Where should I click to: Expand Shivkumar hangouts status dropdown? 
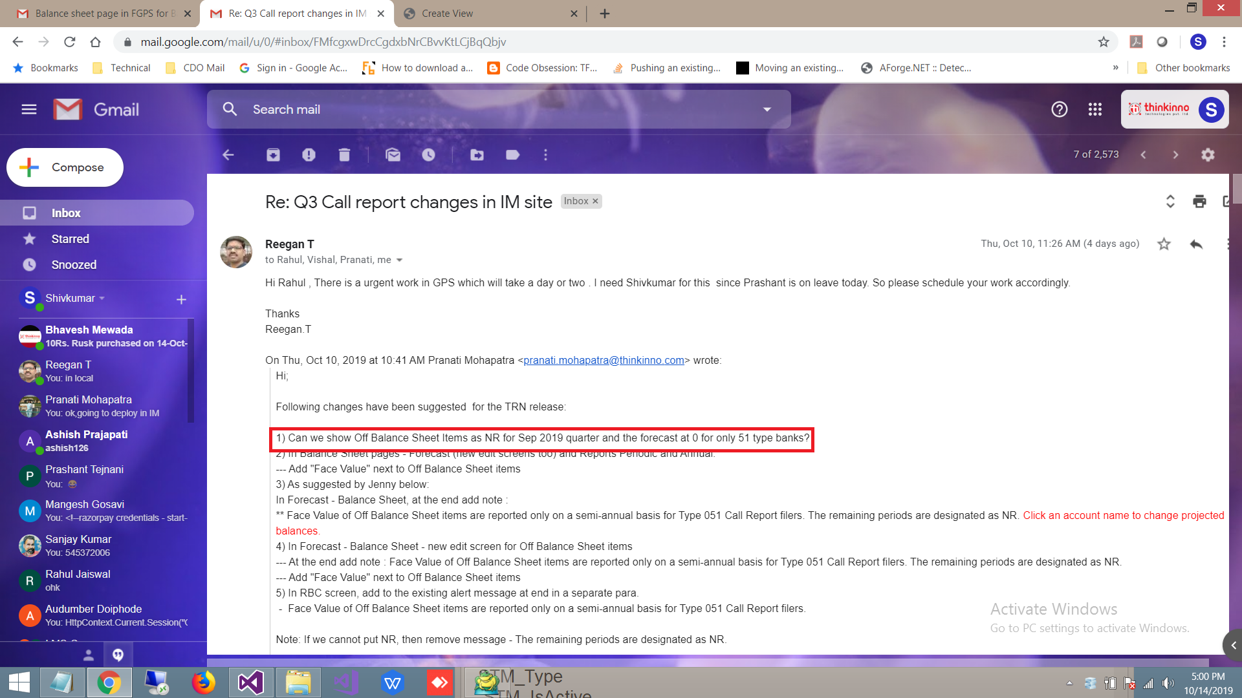(x=102, y=298)
